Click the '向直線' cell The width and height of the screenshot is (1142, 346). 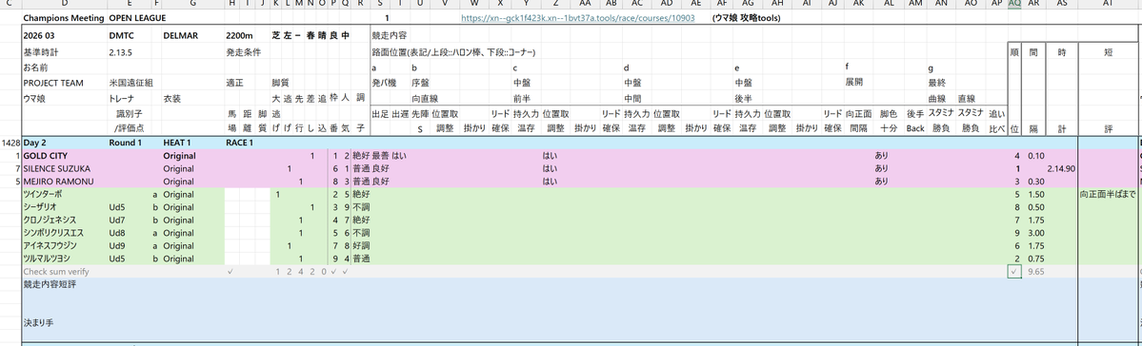point(424,98)
